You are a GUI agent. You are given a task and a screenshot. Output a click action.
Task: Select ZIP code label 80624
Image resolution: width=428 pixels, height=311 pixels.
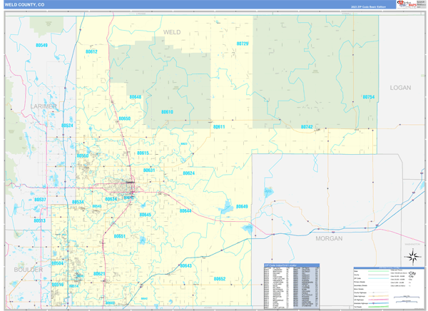tap(189, 173)
